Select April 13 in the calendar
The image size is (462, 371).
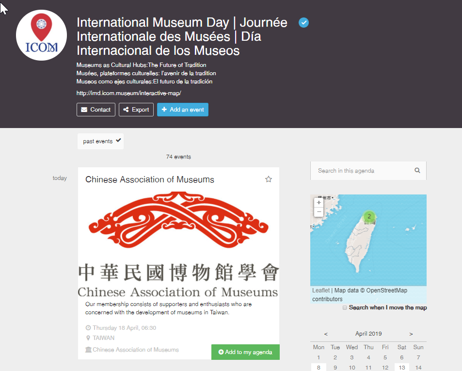tap(402, 368)
